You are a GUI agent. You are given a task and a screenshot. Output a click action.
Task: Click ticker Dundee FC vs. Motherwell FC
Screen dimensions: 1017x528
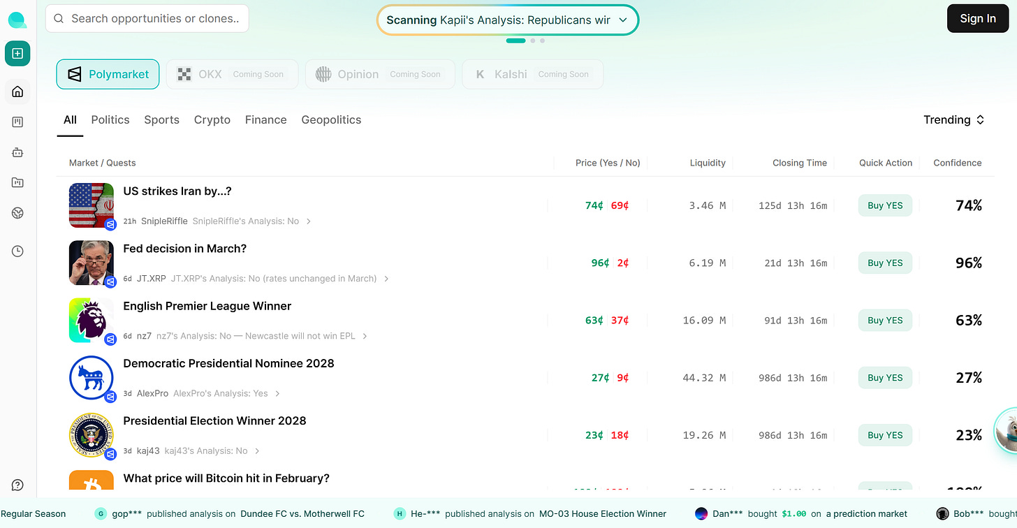[302, 514]
